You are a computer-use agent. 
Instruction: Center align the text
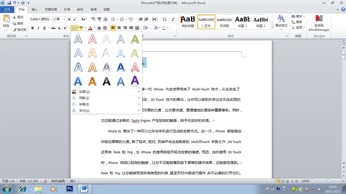point(119,28)
